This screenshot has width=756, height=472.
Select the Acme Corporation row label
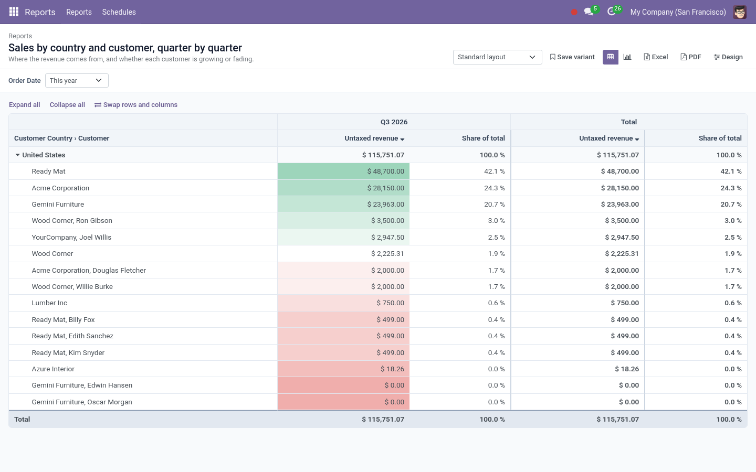pos(60,188)
